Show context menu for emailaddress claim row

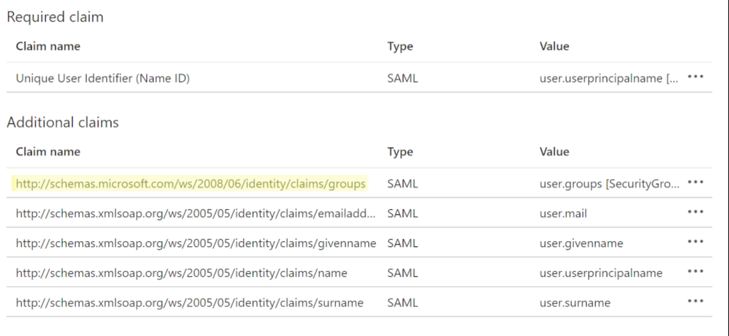(x=695, y=212)
